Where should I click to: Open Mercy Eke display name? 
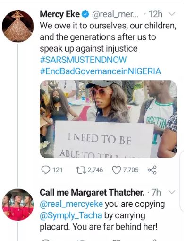(x=60, y=14)
